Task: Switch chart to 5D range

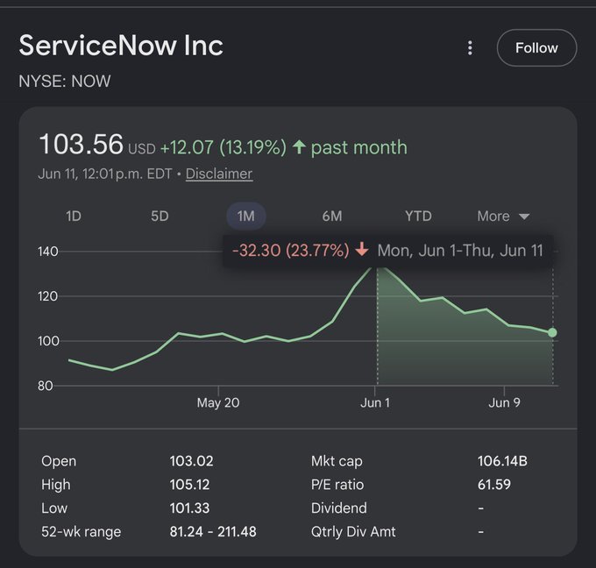Action: tap(160, 216)
